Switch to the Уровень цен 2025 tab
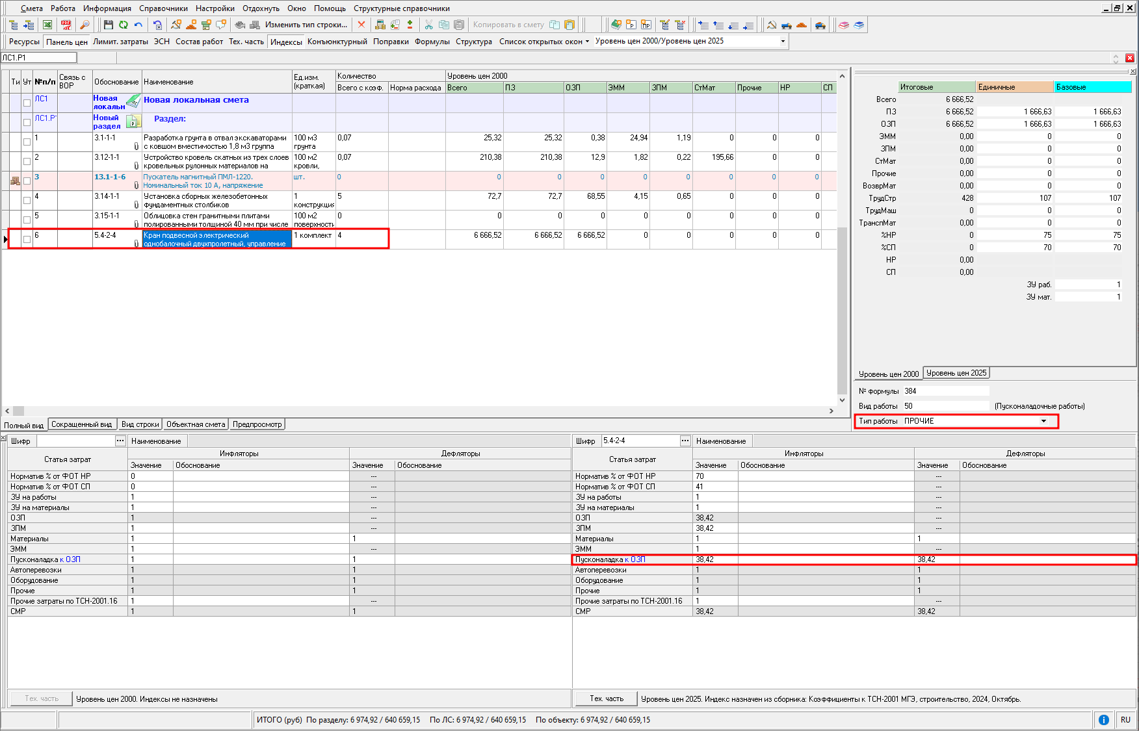This screenshot has width=1139, height=731. (x=956, y=373)
